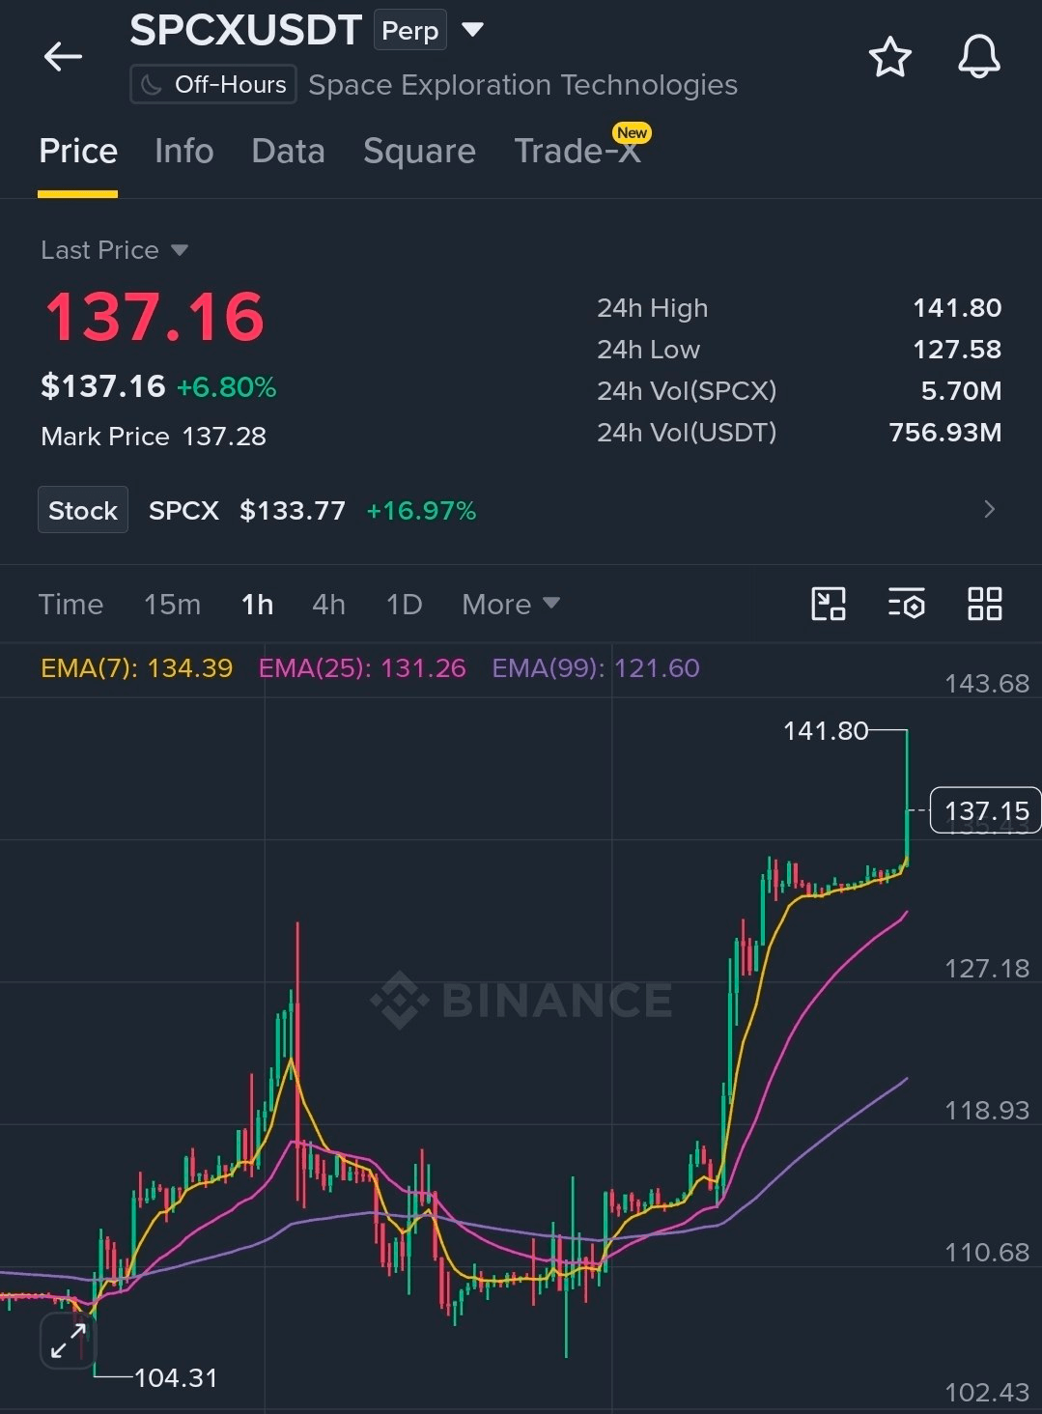This screenshot has width=1042, height=1414.
Task: Open the Trade-X tab
Action: pos(577,152)
